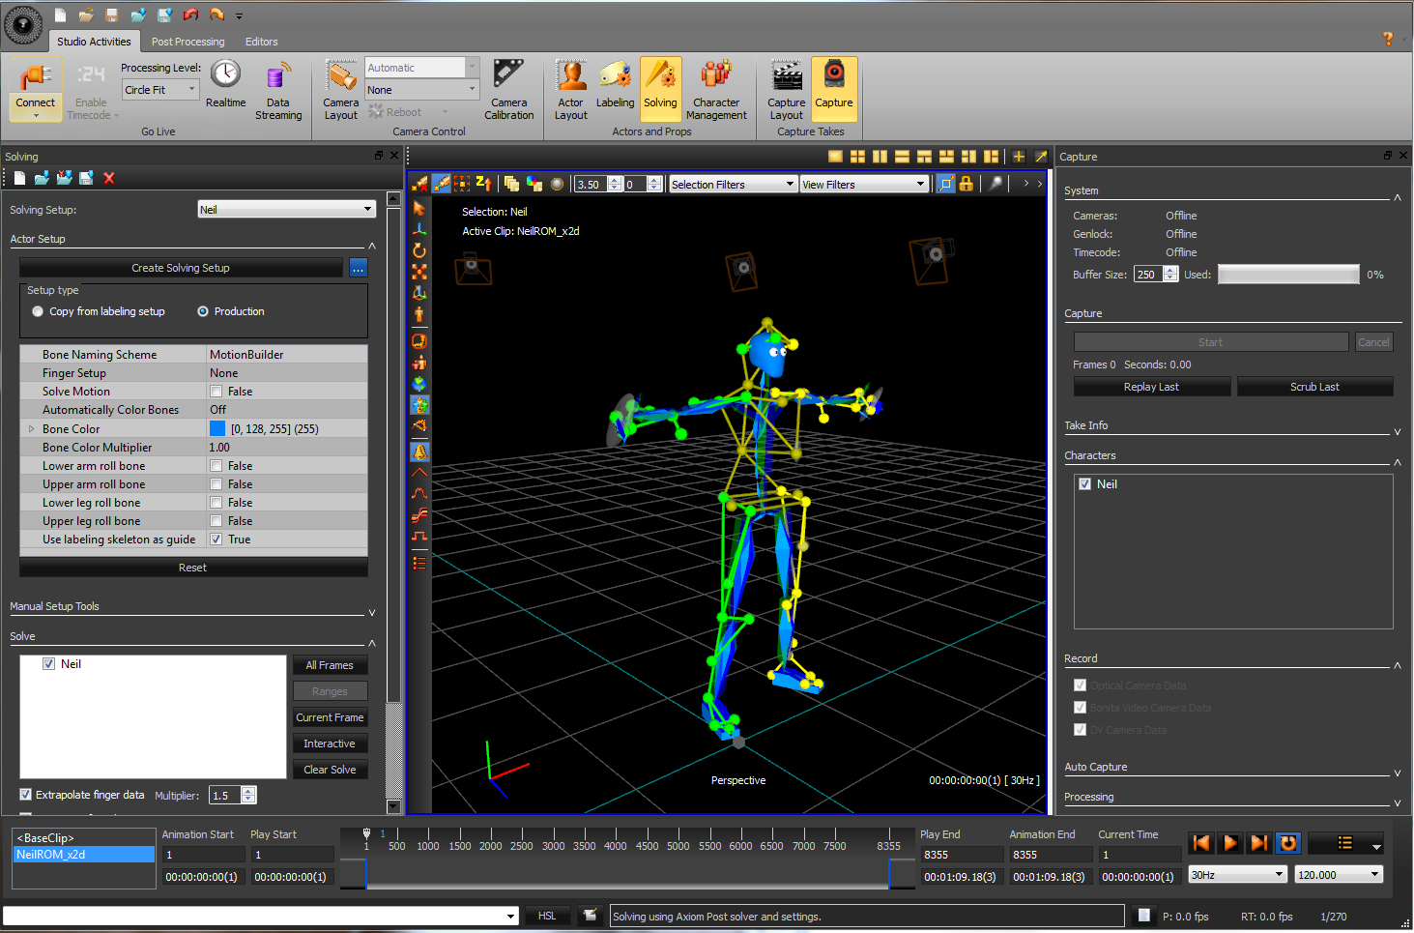Switch to the Post Processing tab
This screenshot has height=933, width=1414.
[x=188, y=42]
